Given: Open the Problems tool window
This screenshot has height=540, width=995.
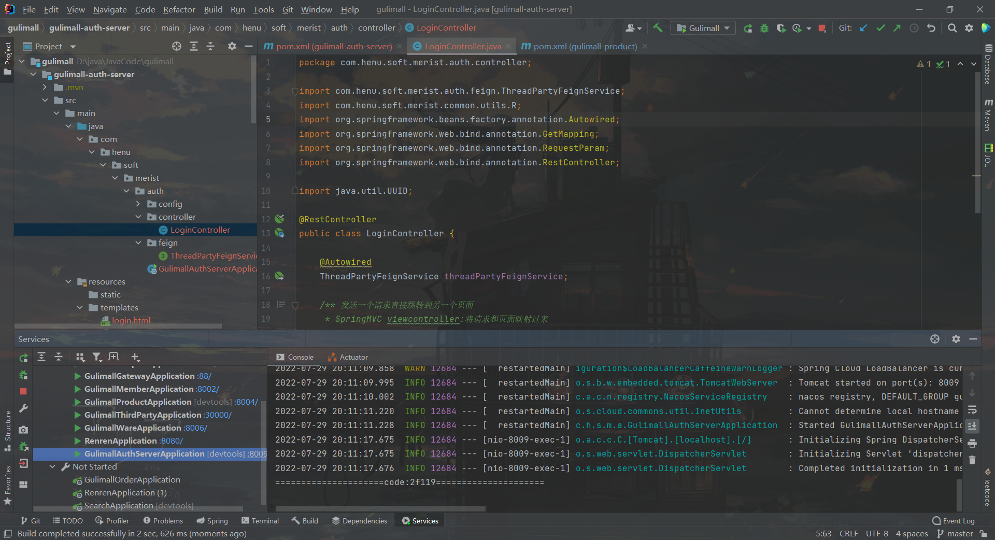Looking at the screenshot, I should point(163,521).
